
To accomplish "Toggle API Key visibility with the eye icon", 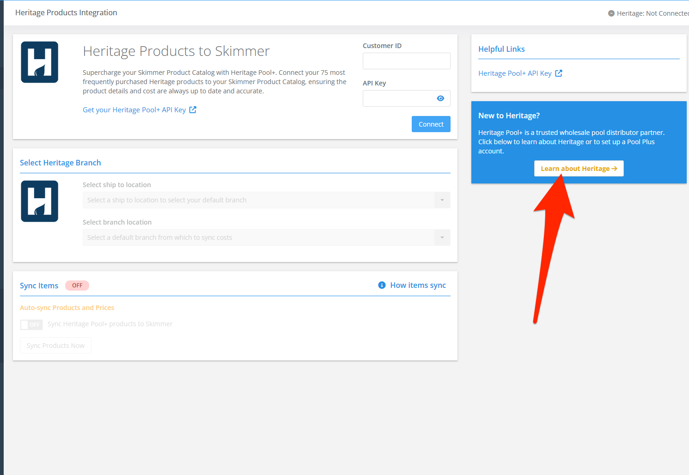I will pos(440,98).
